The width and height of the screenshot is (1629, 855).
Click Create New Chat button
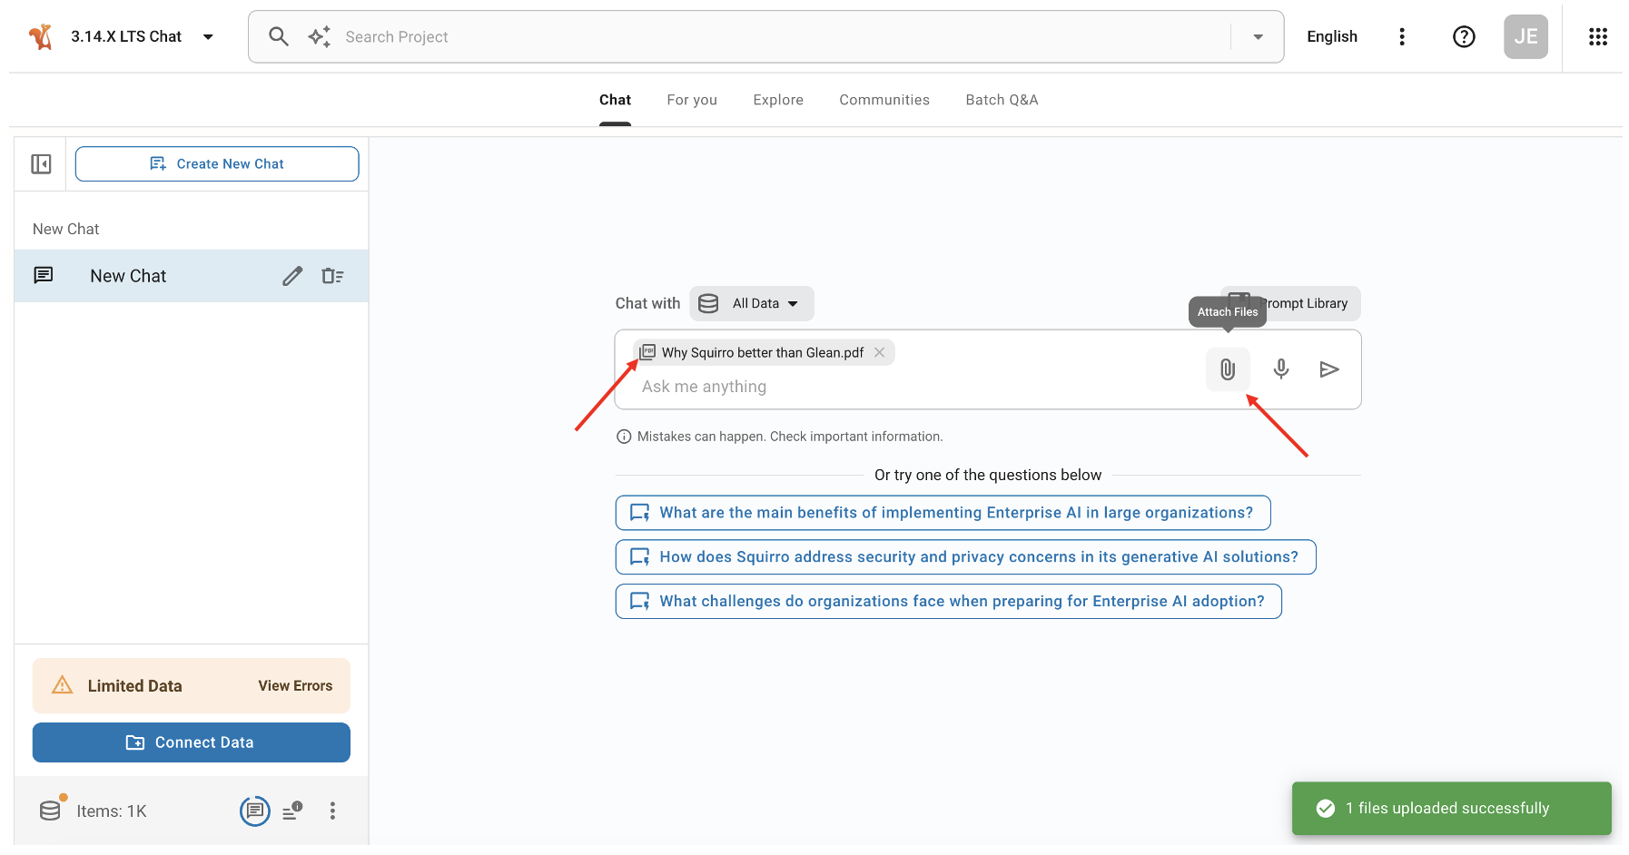(x=217, y=163)
